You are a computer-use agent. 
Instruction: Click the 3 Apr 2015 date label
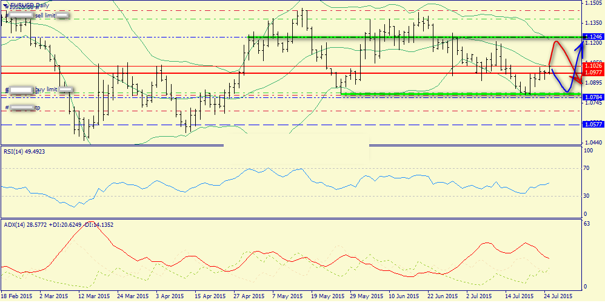point(170,296)
